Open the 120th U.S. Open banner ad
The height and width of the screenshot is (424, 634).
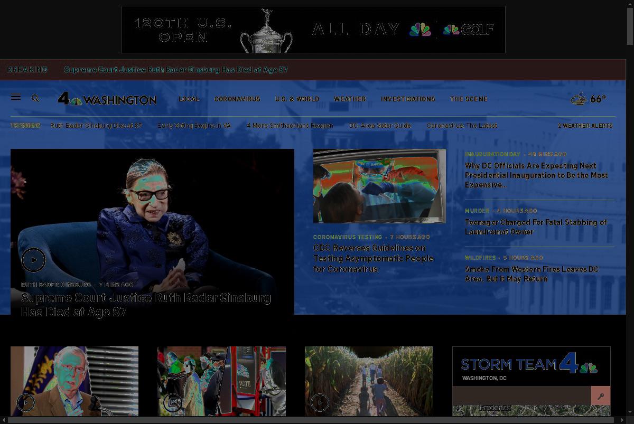313,30
